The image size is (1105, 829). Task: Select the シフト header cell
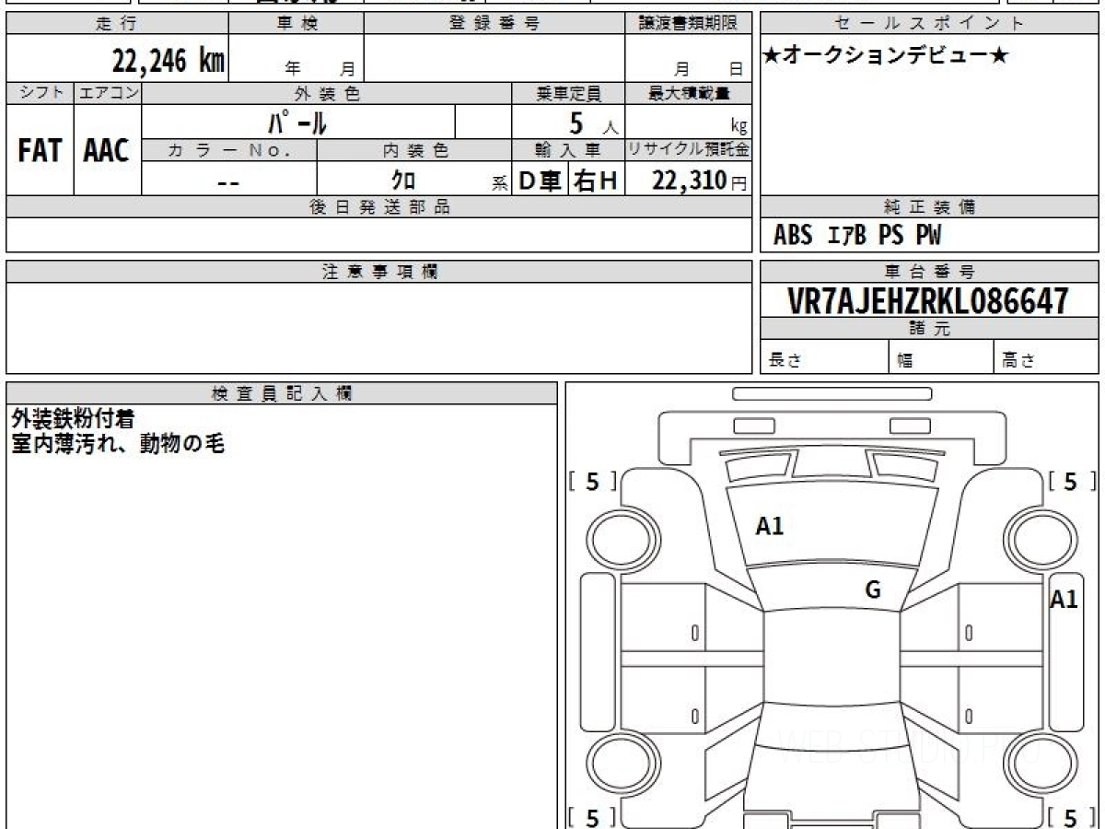tap(40, 93)
